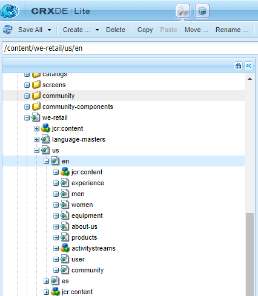The image size is (258, 296).
Task: Click the we-retail page icon
Action: [36, 117]
